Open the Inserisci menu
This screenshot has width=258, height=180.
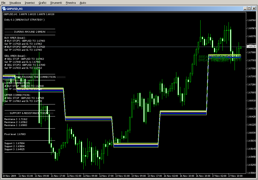click(30, 3)
